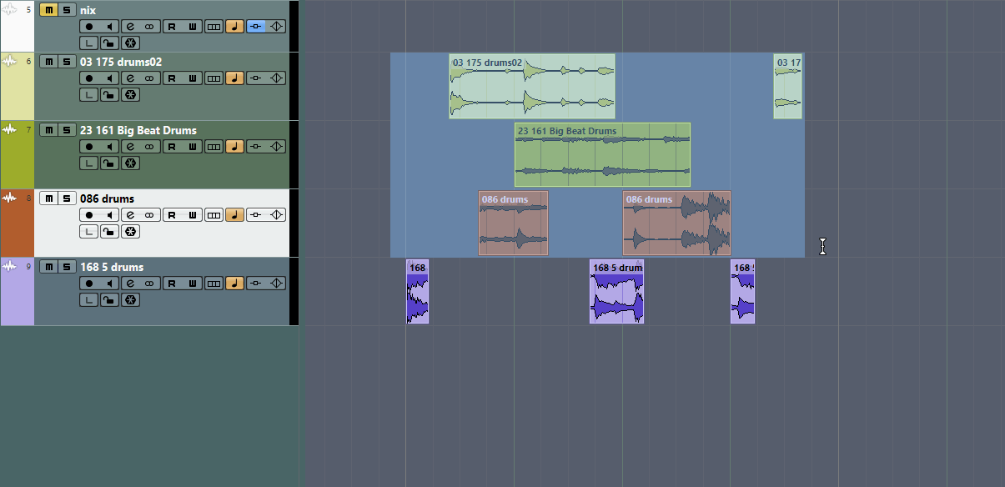
Task: Solo the 03 175 drums02 track
Action: [65, 62]
